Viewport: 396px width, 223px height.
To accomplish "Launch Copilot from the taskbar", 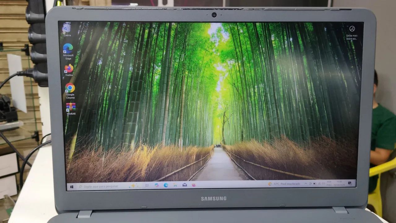I will pyautogui.click(x=157, y=185).
